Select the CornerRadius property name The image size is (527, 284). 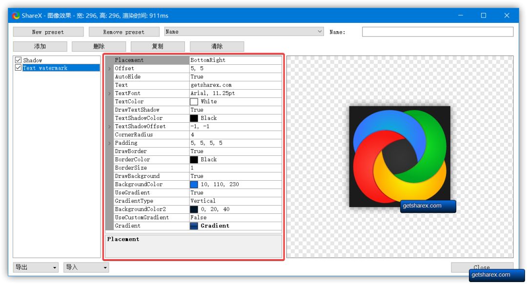click(x=134, y=134)
